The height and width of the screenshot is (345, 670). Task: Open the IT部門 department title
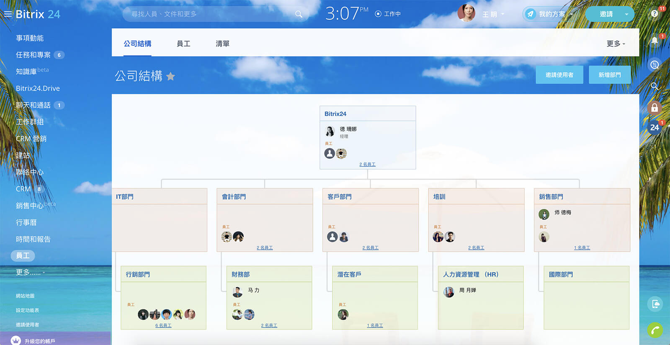tap(125, 196)
